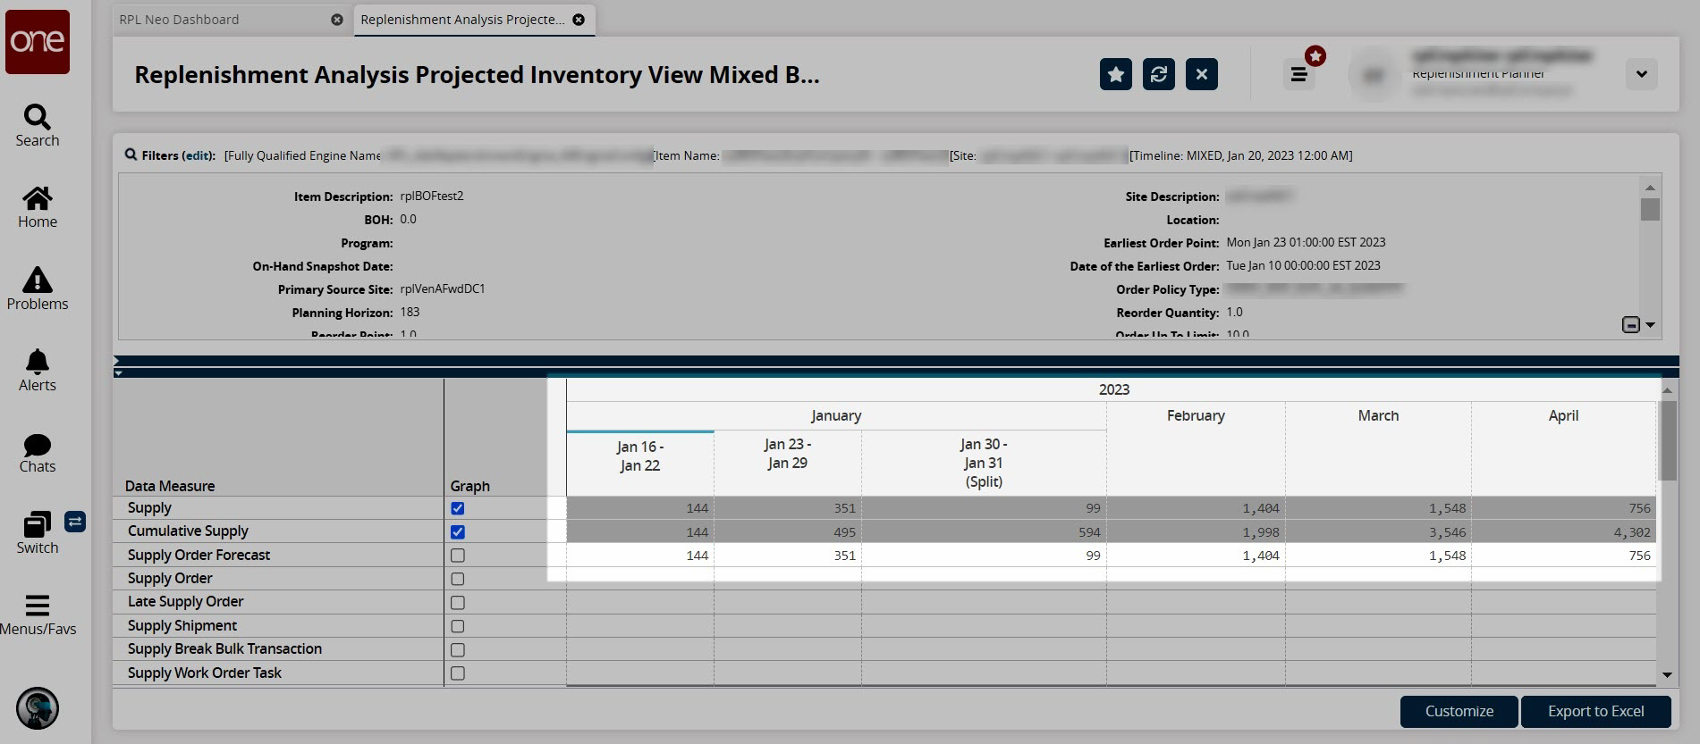The height and width of the screenshot is (744, 1700).
Task: Expand the panel splitter arrow above Data Measure
Action: tap(118, 372)
